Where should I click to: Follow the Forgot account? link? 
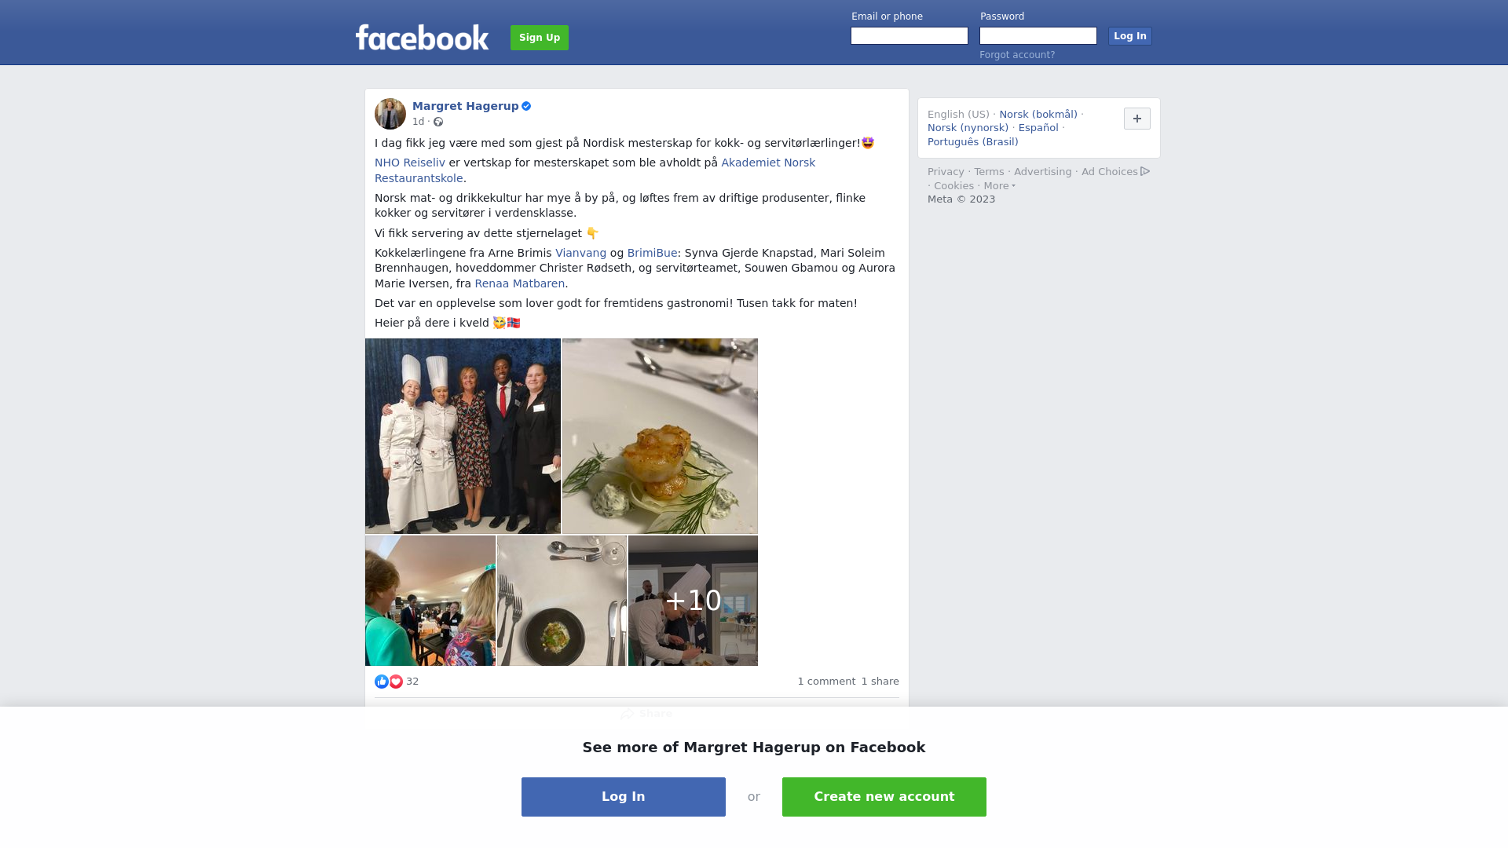click(x=1017, y=55)
